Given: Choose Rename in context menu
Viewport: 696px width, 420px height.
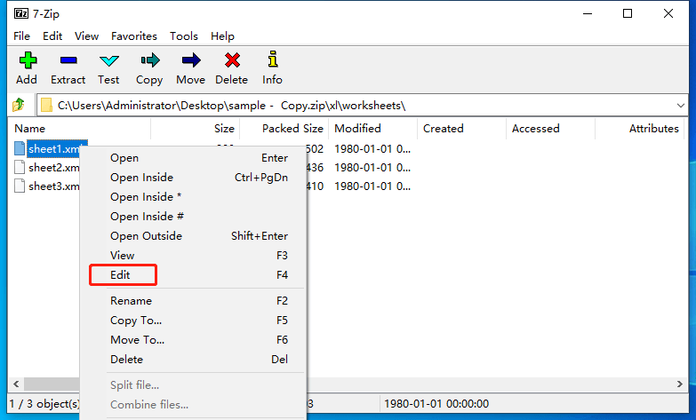Looking at the screenshot, I should click(194, 301).
